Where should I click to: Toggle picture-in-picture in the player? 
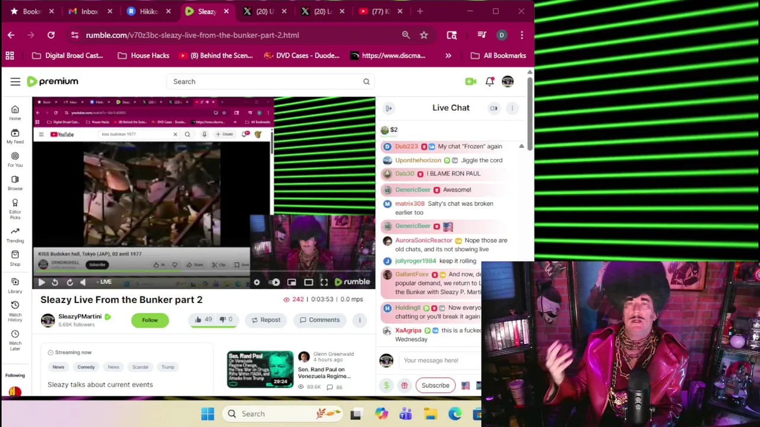292,282
